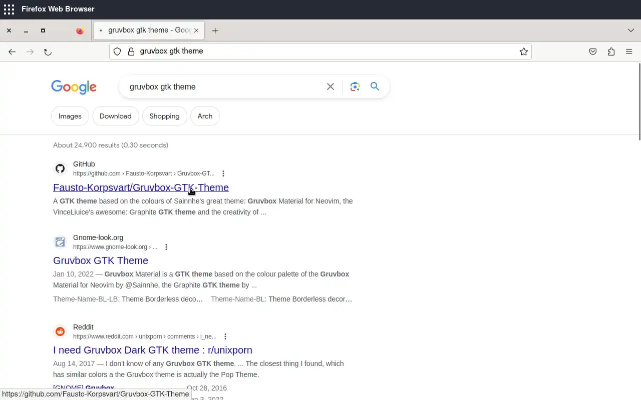Click the Gnome-look.org favicon
Screen dimensions: 641x400
tap(60, 242)
